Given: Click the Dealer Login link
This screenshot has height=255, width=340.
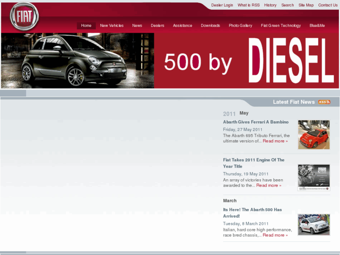Looking at the screenshot, I should tap(222, 5).
